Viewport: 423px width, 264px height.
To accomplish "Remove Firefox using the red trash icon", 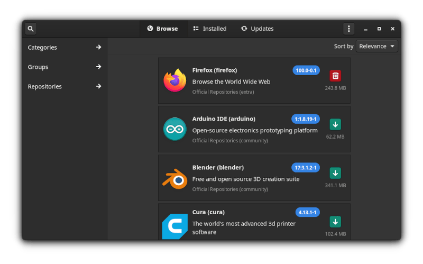I will point(335,76).
